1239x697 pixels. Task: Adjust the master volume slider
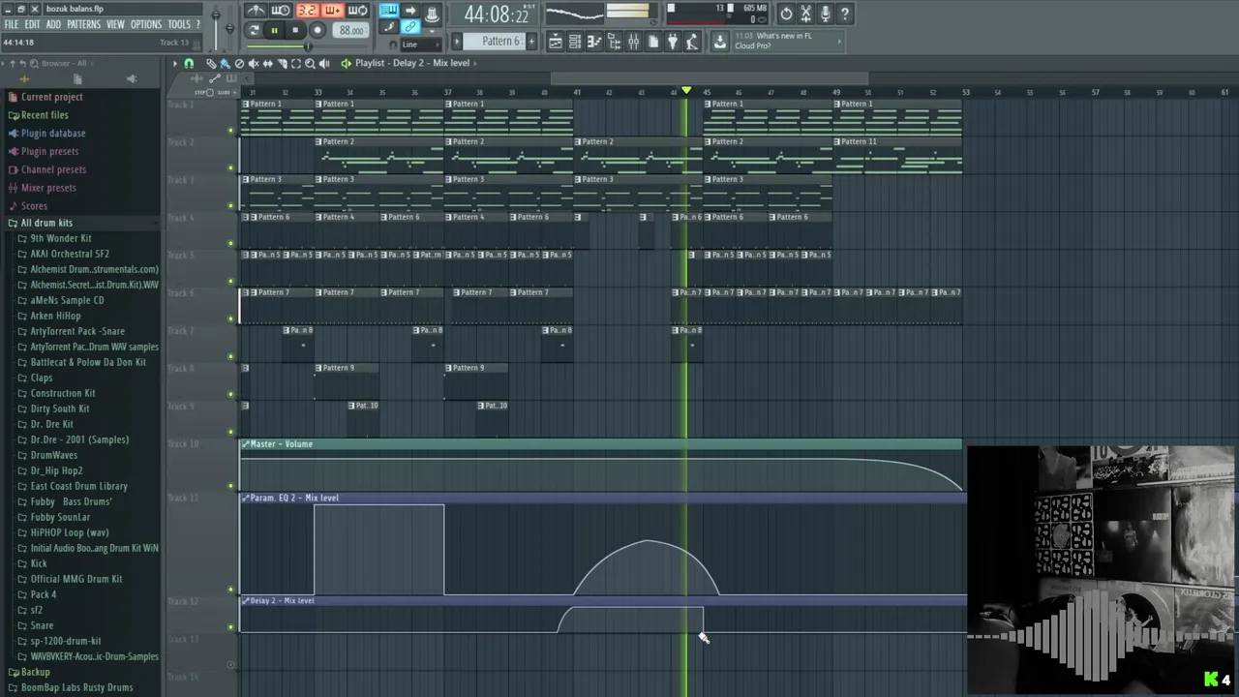pyautogui.click(x=216, y=27)
